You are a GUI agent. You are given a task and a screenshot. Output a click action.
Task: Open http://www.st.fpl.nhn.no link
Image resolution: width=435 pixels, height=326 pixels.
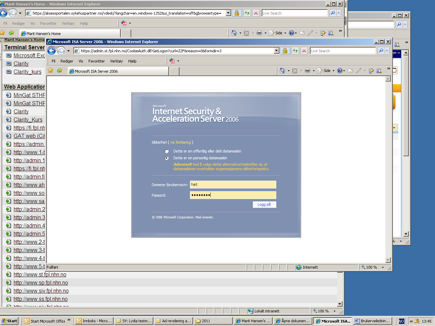click(x=40, y=274)
